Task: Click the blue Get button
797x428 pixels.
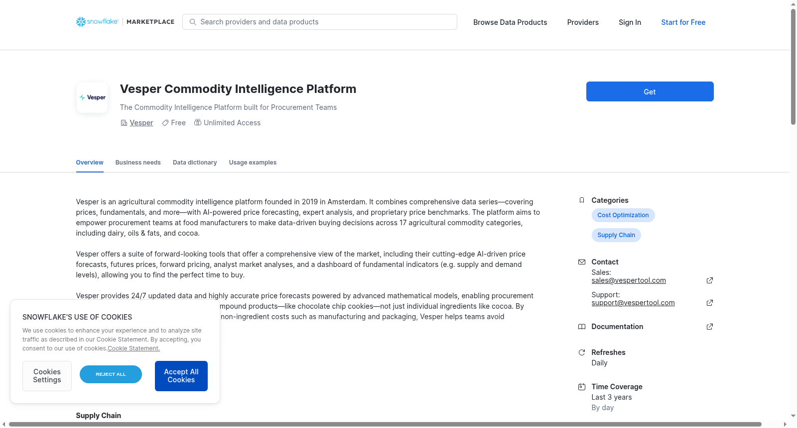Action: (650, 91)
